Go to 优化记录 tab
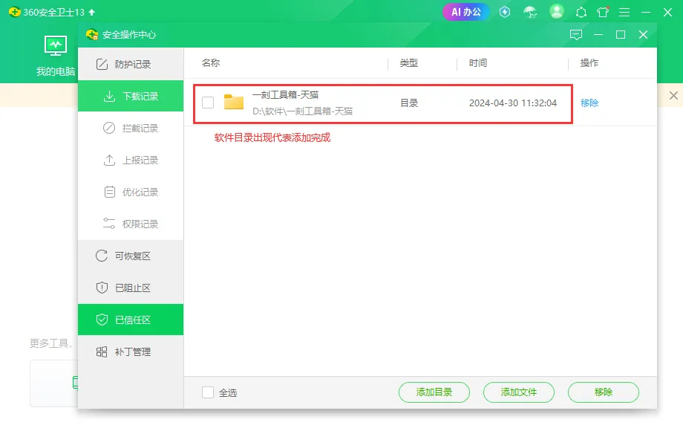 click(x=131, y=192)
